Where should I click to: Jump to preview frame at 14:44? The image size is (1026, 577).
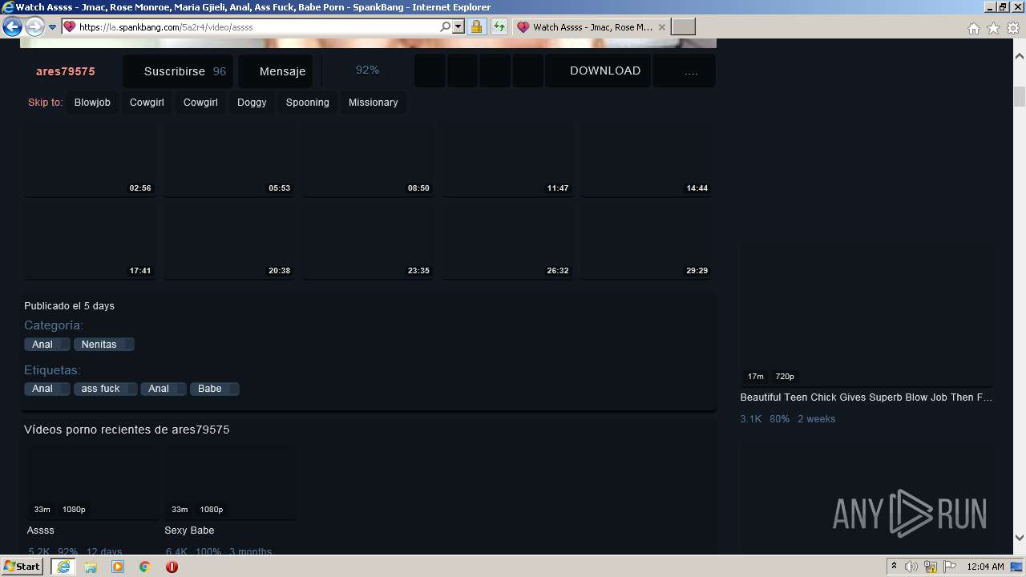click(x=647, y=158)
